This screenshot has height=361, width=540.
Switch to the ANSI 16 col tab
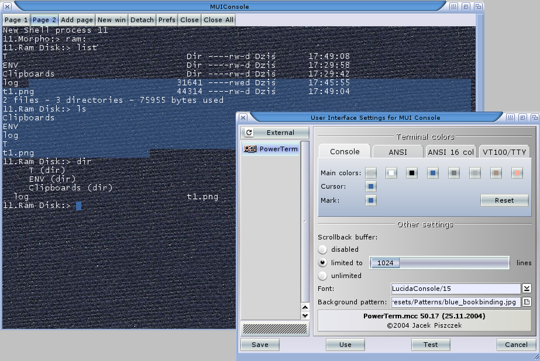pos(450,152)
